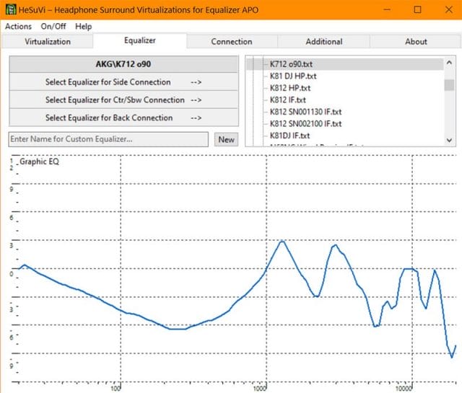Image resolution: width=462 pixels, height=393 pixels.
Task: Switch to the Connection tab
Action: coord(231,42)
